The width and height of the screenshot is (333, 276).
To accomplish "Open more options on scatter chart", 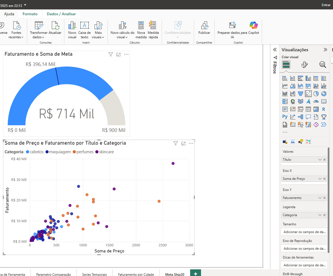I will 191,143.
